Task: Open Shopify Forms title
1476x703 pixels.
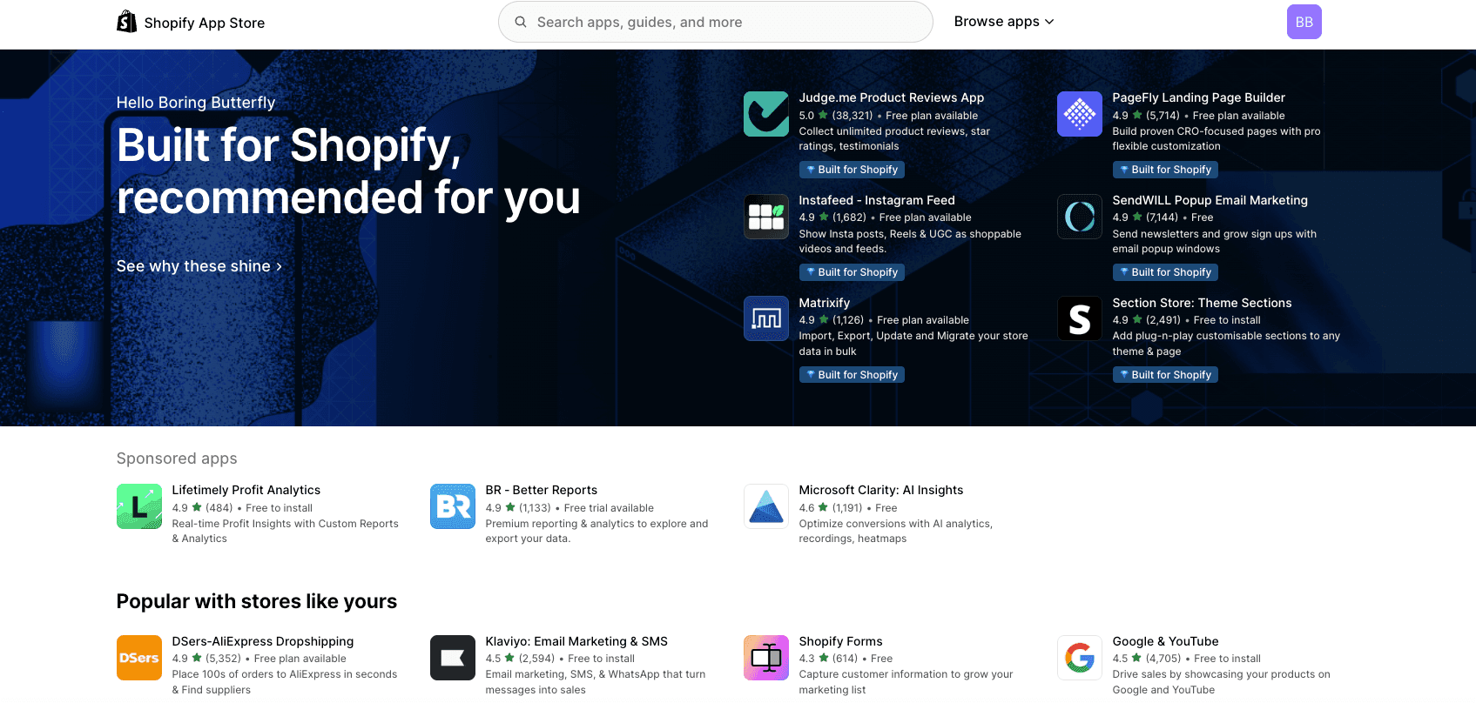Action: point(840,641)
